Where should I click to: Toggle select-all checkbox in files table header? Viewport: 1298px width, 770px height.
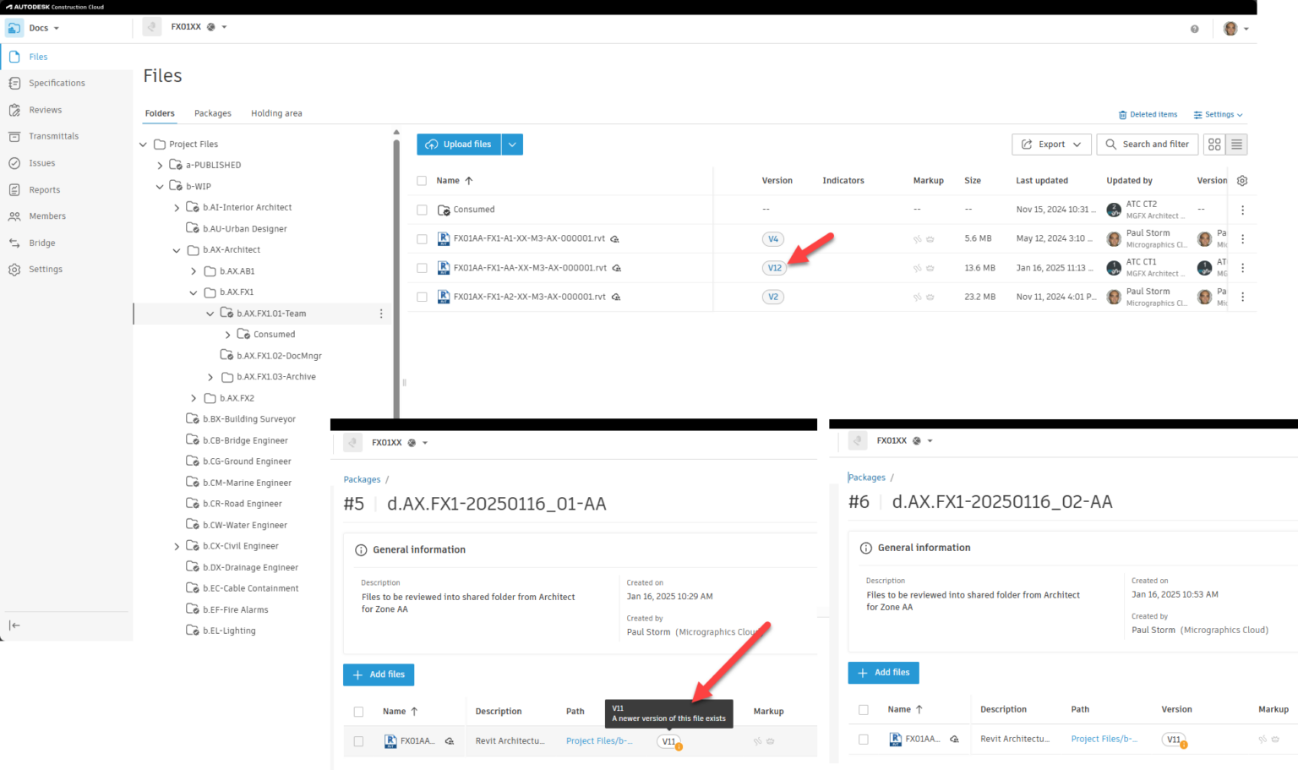click(x=422, y=181)
